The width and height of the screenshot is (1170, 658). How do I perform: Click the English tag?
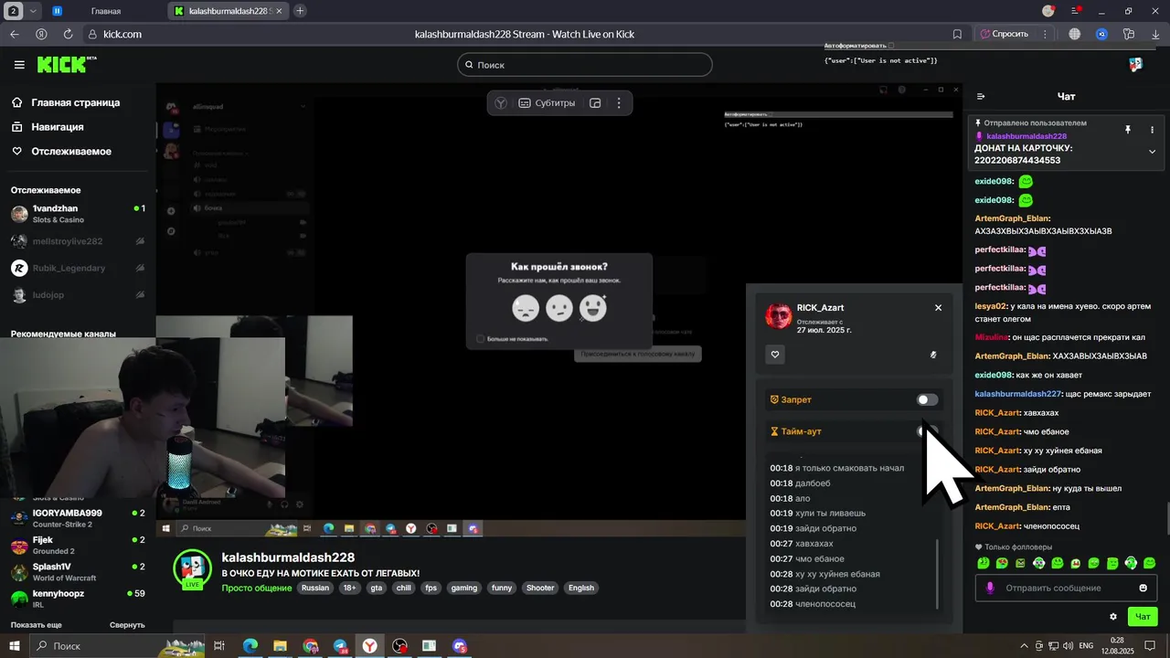(x=581, y=588)
